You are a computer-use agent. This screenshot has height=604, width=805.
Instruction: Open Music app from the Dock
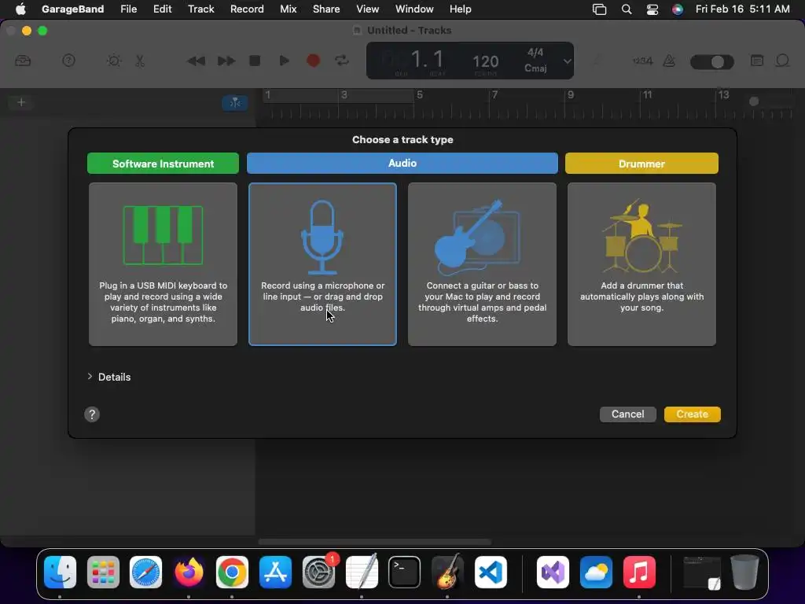pyautogui.click(x=639, y=572)
